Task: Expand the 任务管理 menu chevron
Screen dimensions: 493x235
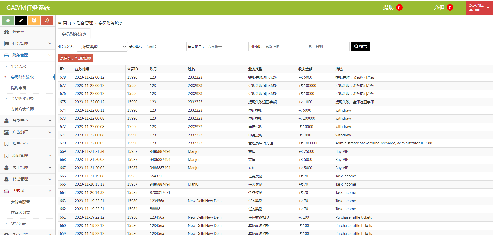Action: [x=50, y=43]
